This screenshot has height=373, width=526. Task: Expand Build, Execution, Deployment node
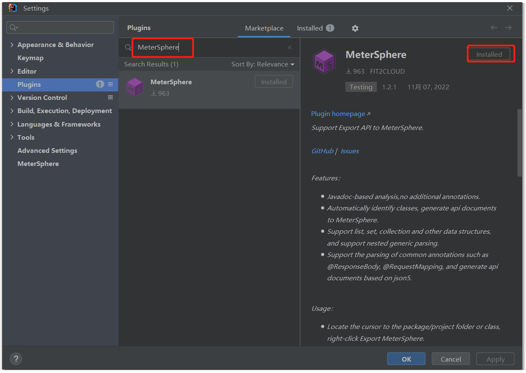[12, 111]
